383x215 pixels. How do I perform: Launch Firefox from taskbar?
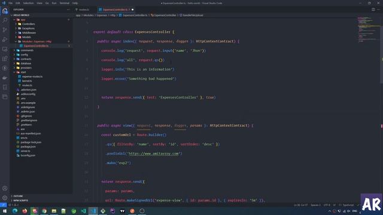click(25, 211)
